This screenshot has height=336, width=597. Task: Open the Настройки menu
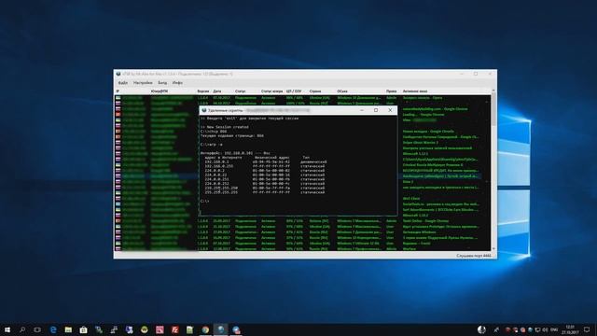pos(143,83)
